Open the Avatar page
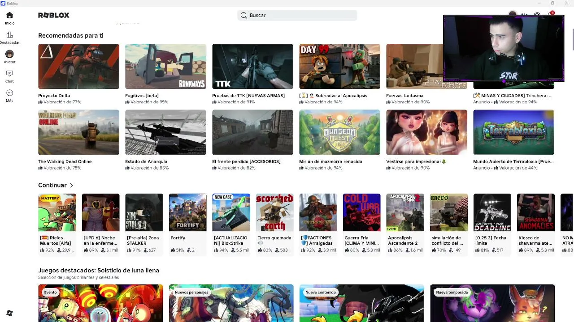The image size is (574, 322). coord(9,57)
